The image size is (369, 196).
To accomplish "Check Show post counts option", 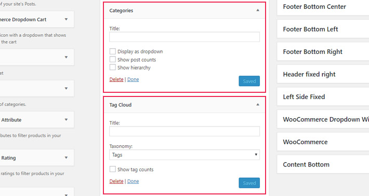I will point(113,60).
